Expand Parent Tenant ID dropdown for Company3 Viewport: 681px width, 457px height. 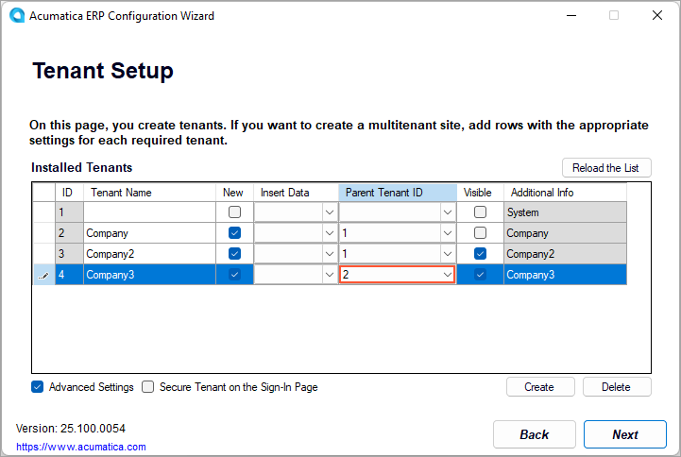point(448,275)
